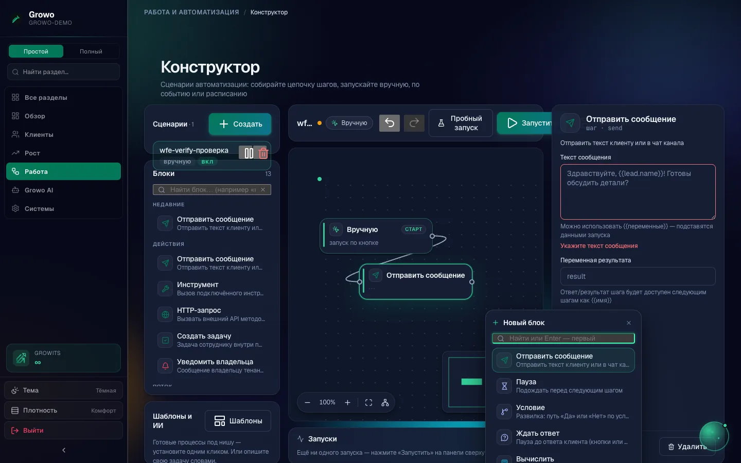Click the Выйти logout button
This screenshot has width=741, height=463.
pyautogui.click(x=64, y=431)
